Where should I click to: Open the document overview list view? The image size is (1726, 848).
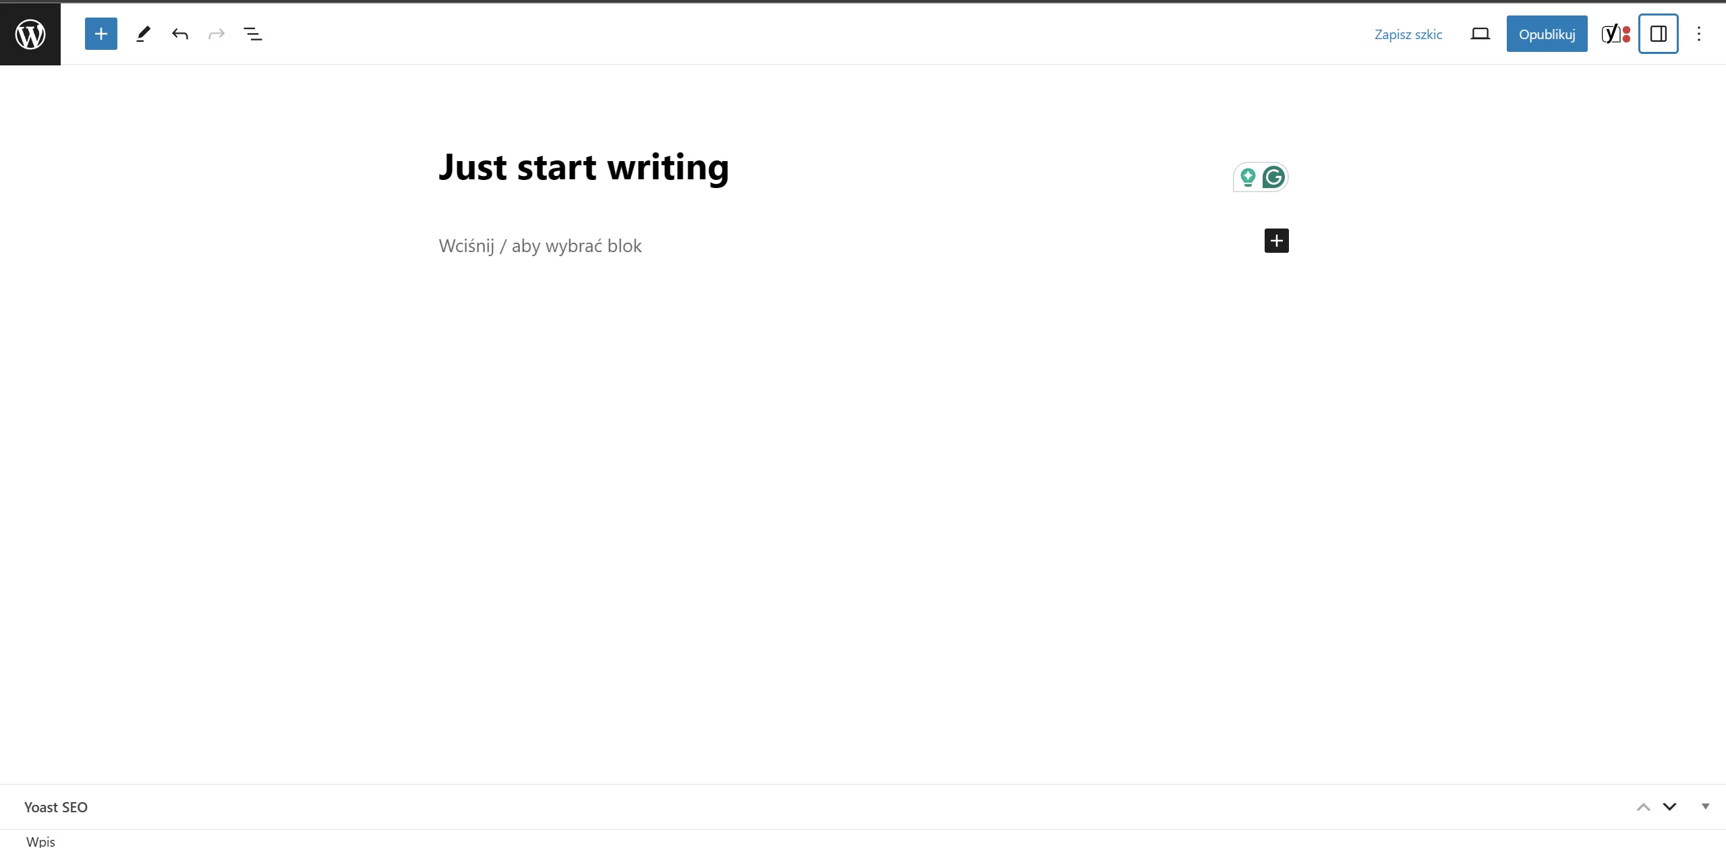[252, 34]
